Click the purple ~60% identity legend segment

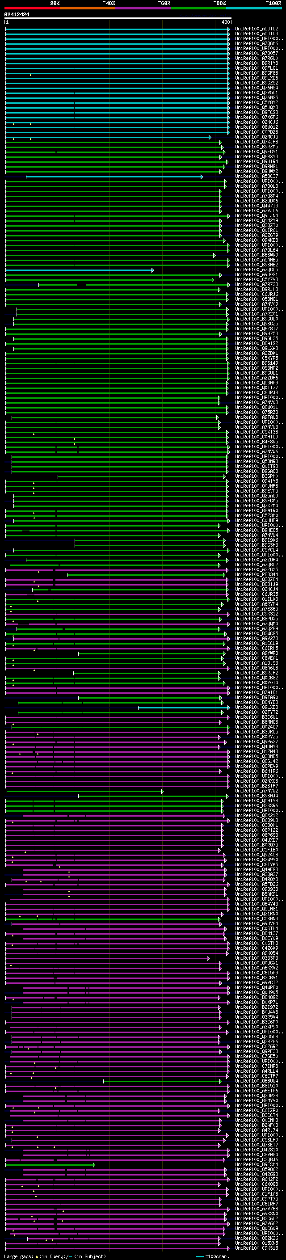click(x=143, y=8)
